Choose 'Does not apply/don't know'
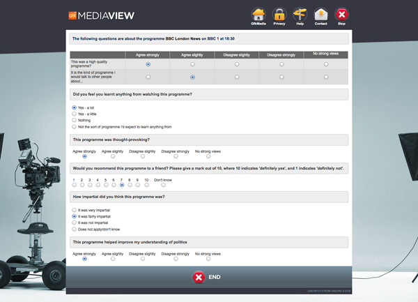Viewport: 418px width, 302px height. coord(74,229)
